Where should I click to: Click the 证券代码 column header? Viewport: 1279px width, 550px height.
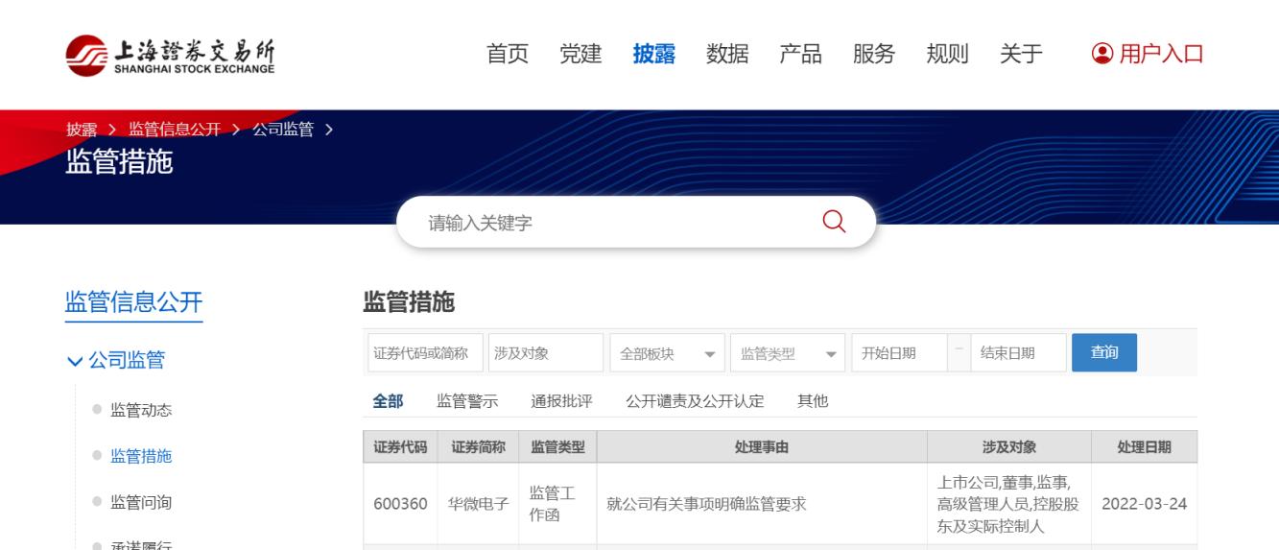400,446
